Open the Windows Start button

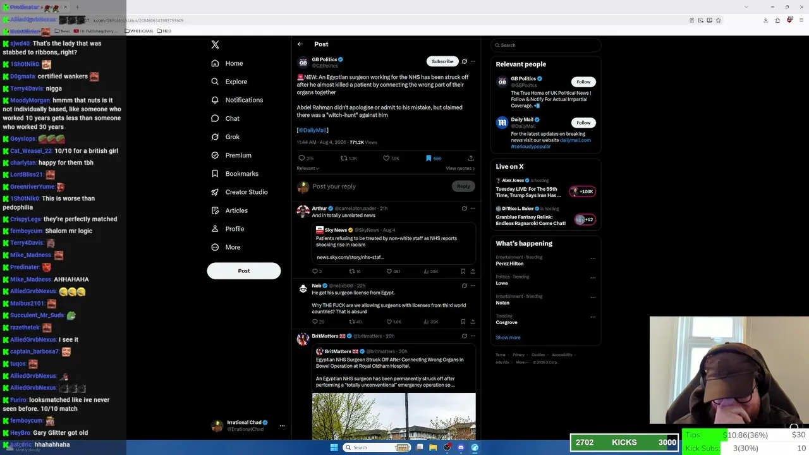coord(334,447)
